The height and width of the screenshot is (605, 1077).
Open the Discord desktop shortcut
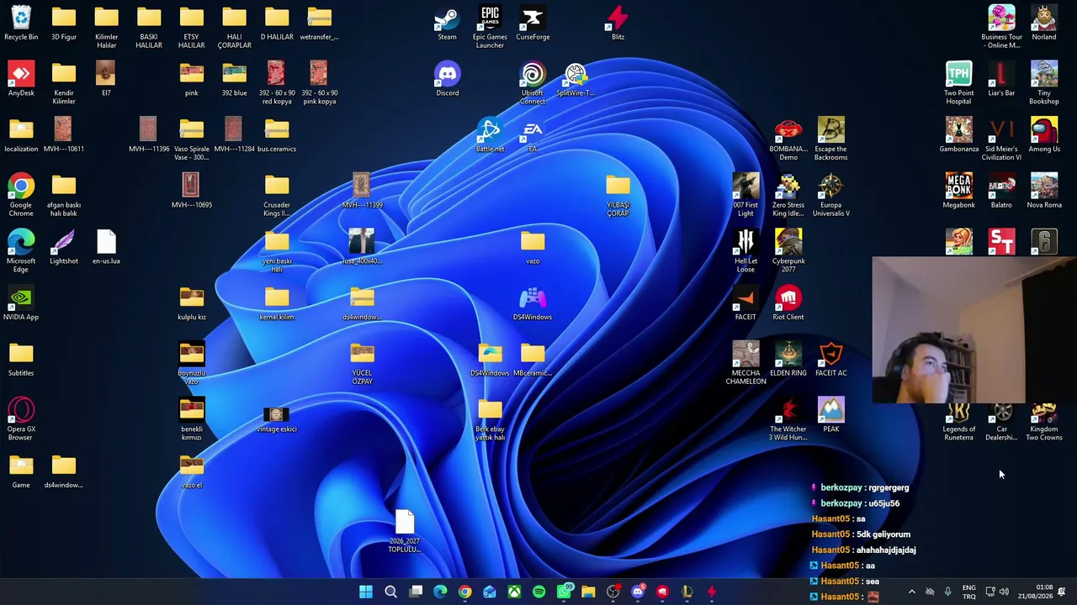coord(447,80)
